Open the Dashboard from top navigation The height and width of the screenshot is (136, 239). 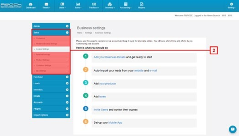coord(31,5)
